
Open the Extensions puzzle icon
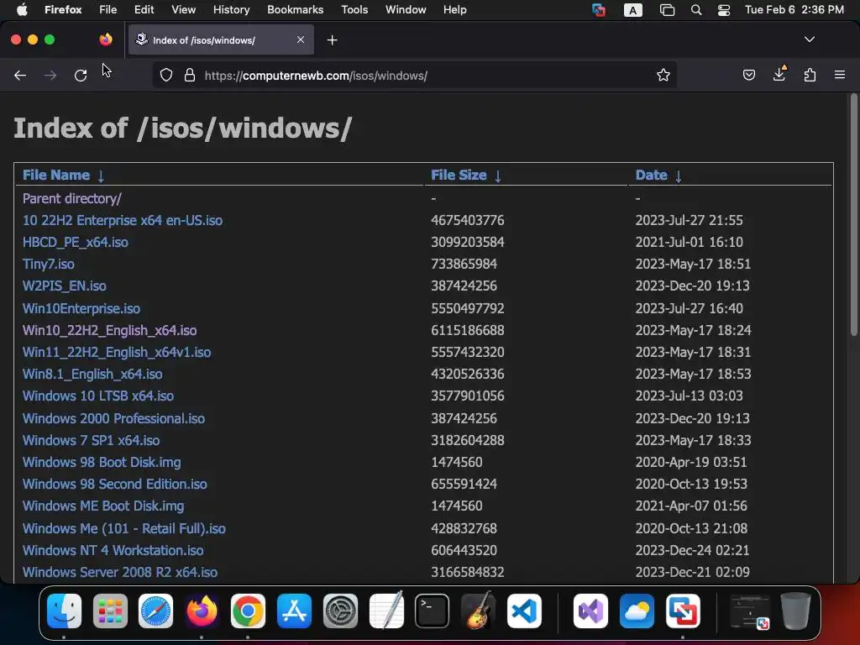click(810, 75)
